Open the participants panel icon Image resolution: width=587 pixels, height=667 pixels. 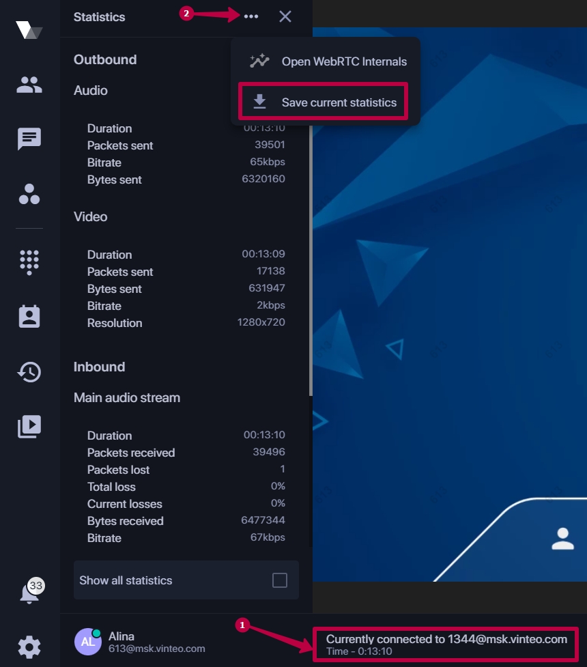tap(29, 85)
